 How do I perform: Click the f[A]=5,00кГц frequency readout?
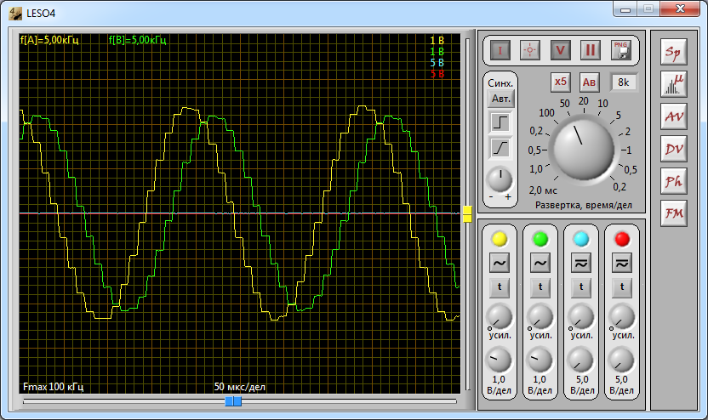click(x=49, y=40)
